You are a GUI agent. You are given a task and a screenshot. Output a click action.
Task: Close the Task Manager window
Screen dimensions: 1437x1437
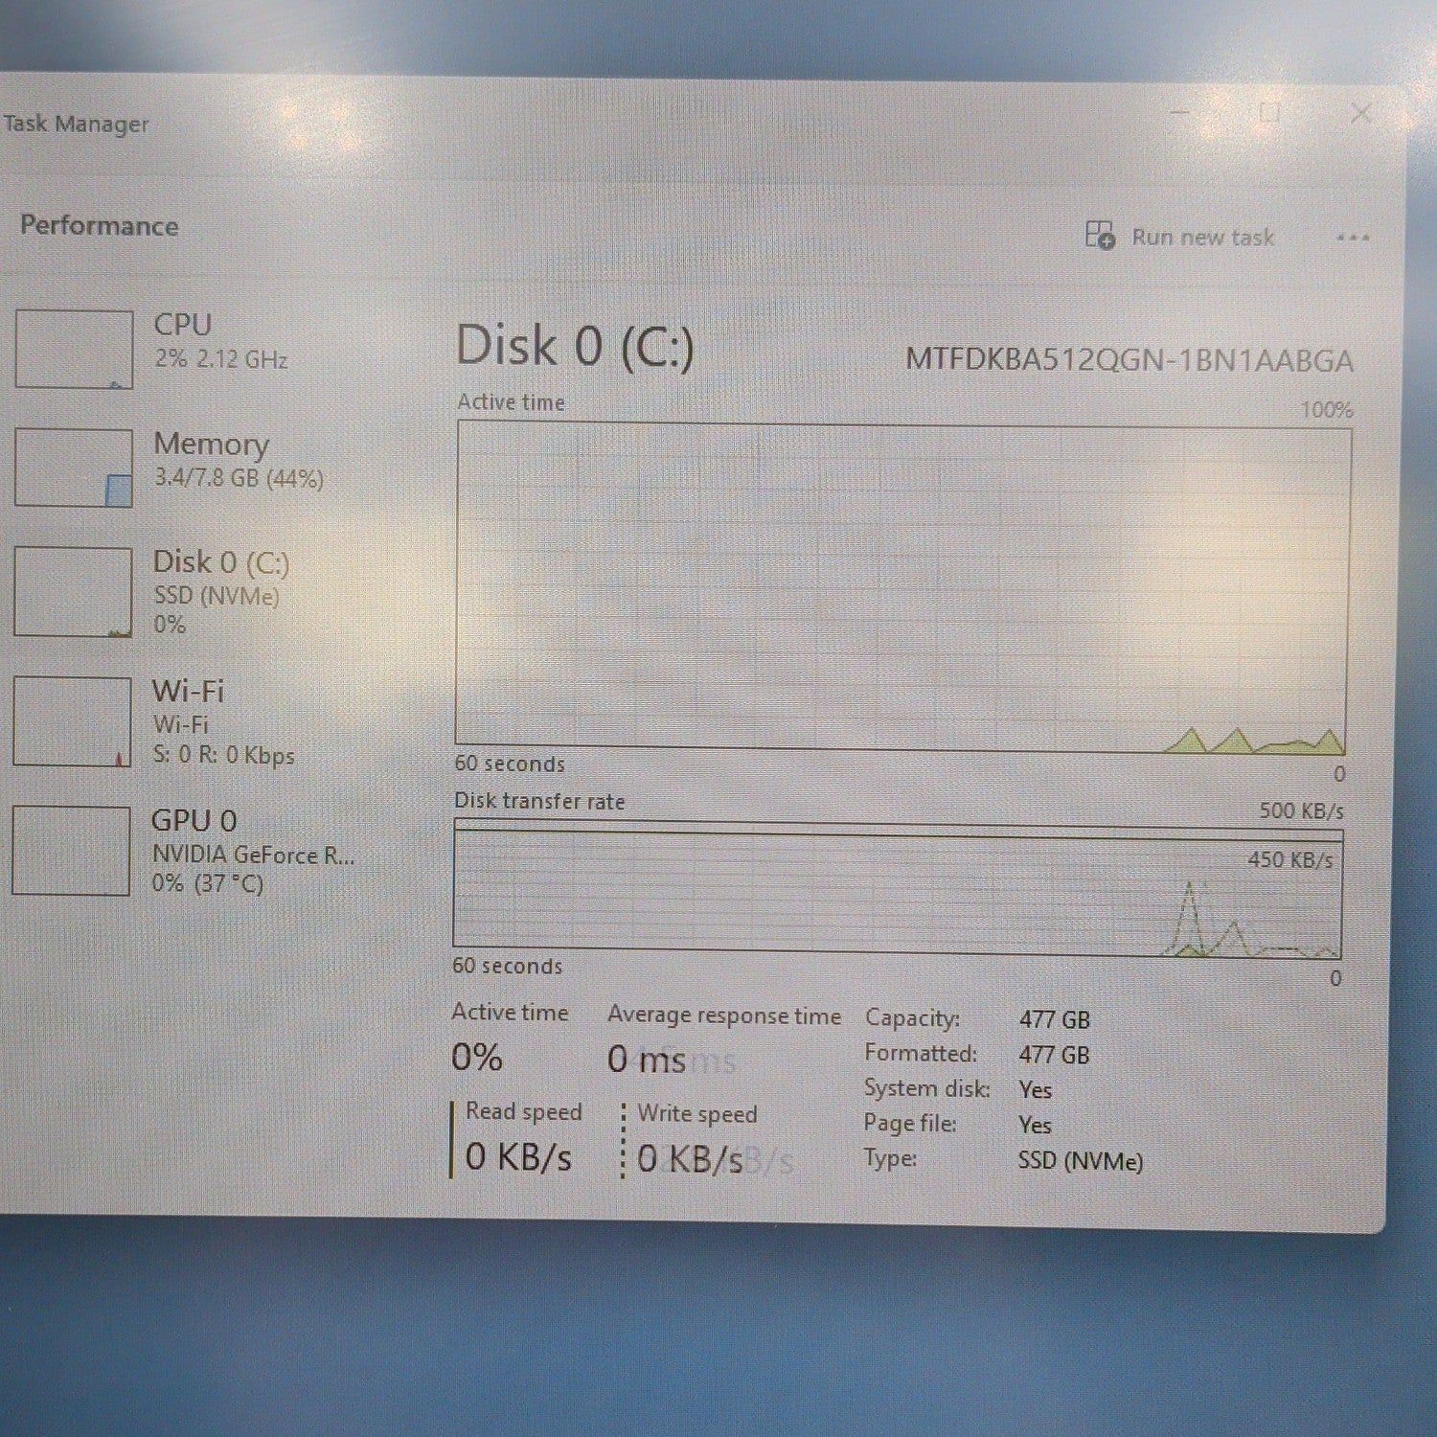1360,113
